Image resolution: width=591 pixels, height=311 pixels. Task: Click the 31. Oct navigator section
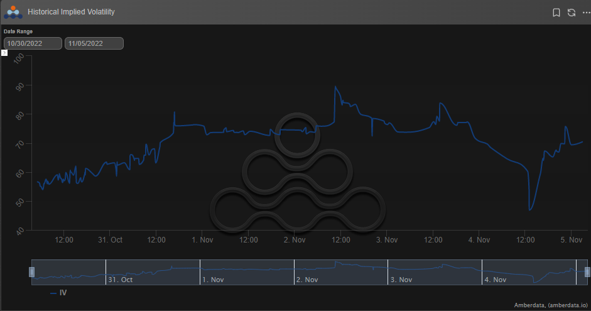153,272
